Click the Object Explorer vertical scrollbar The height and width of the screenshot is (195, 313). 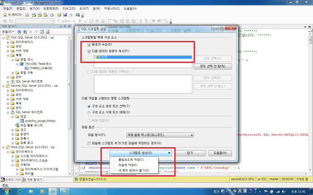tap(69, 106)
